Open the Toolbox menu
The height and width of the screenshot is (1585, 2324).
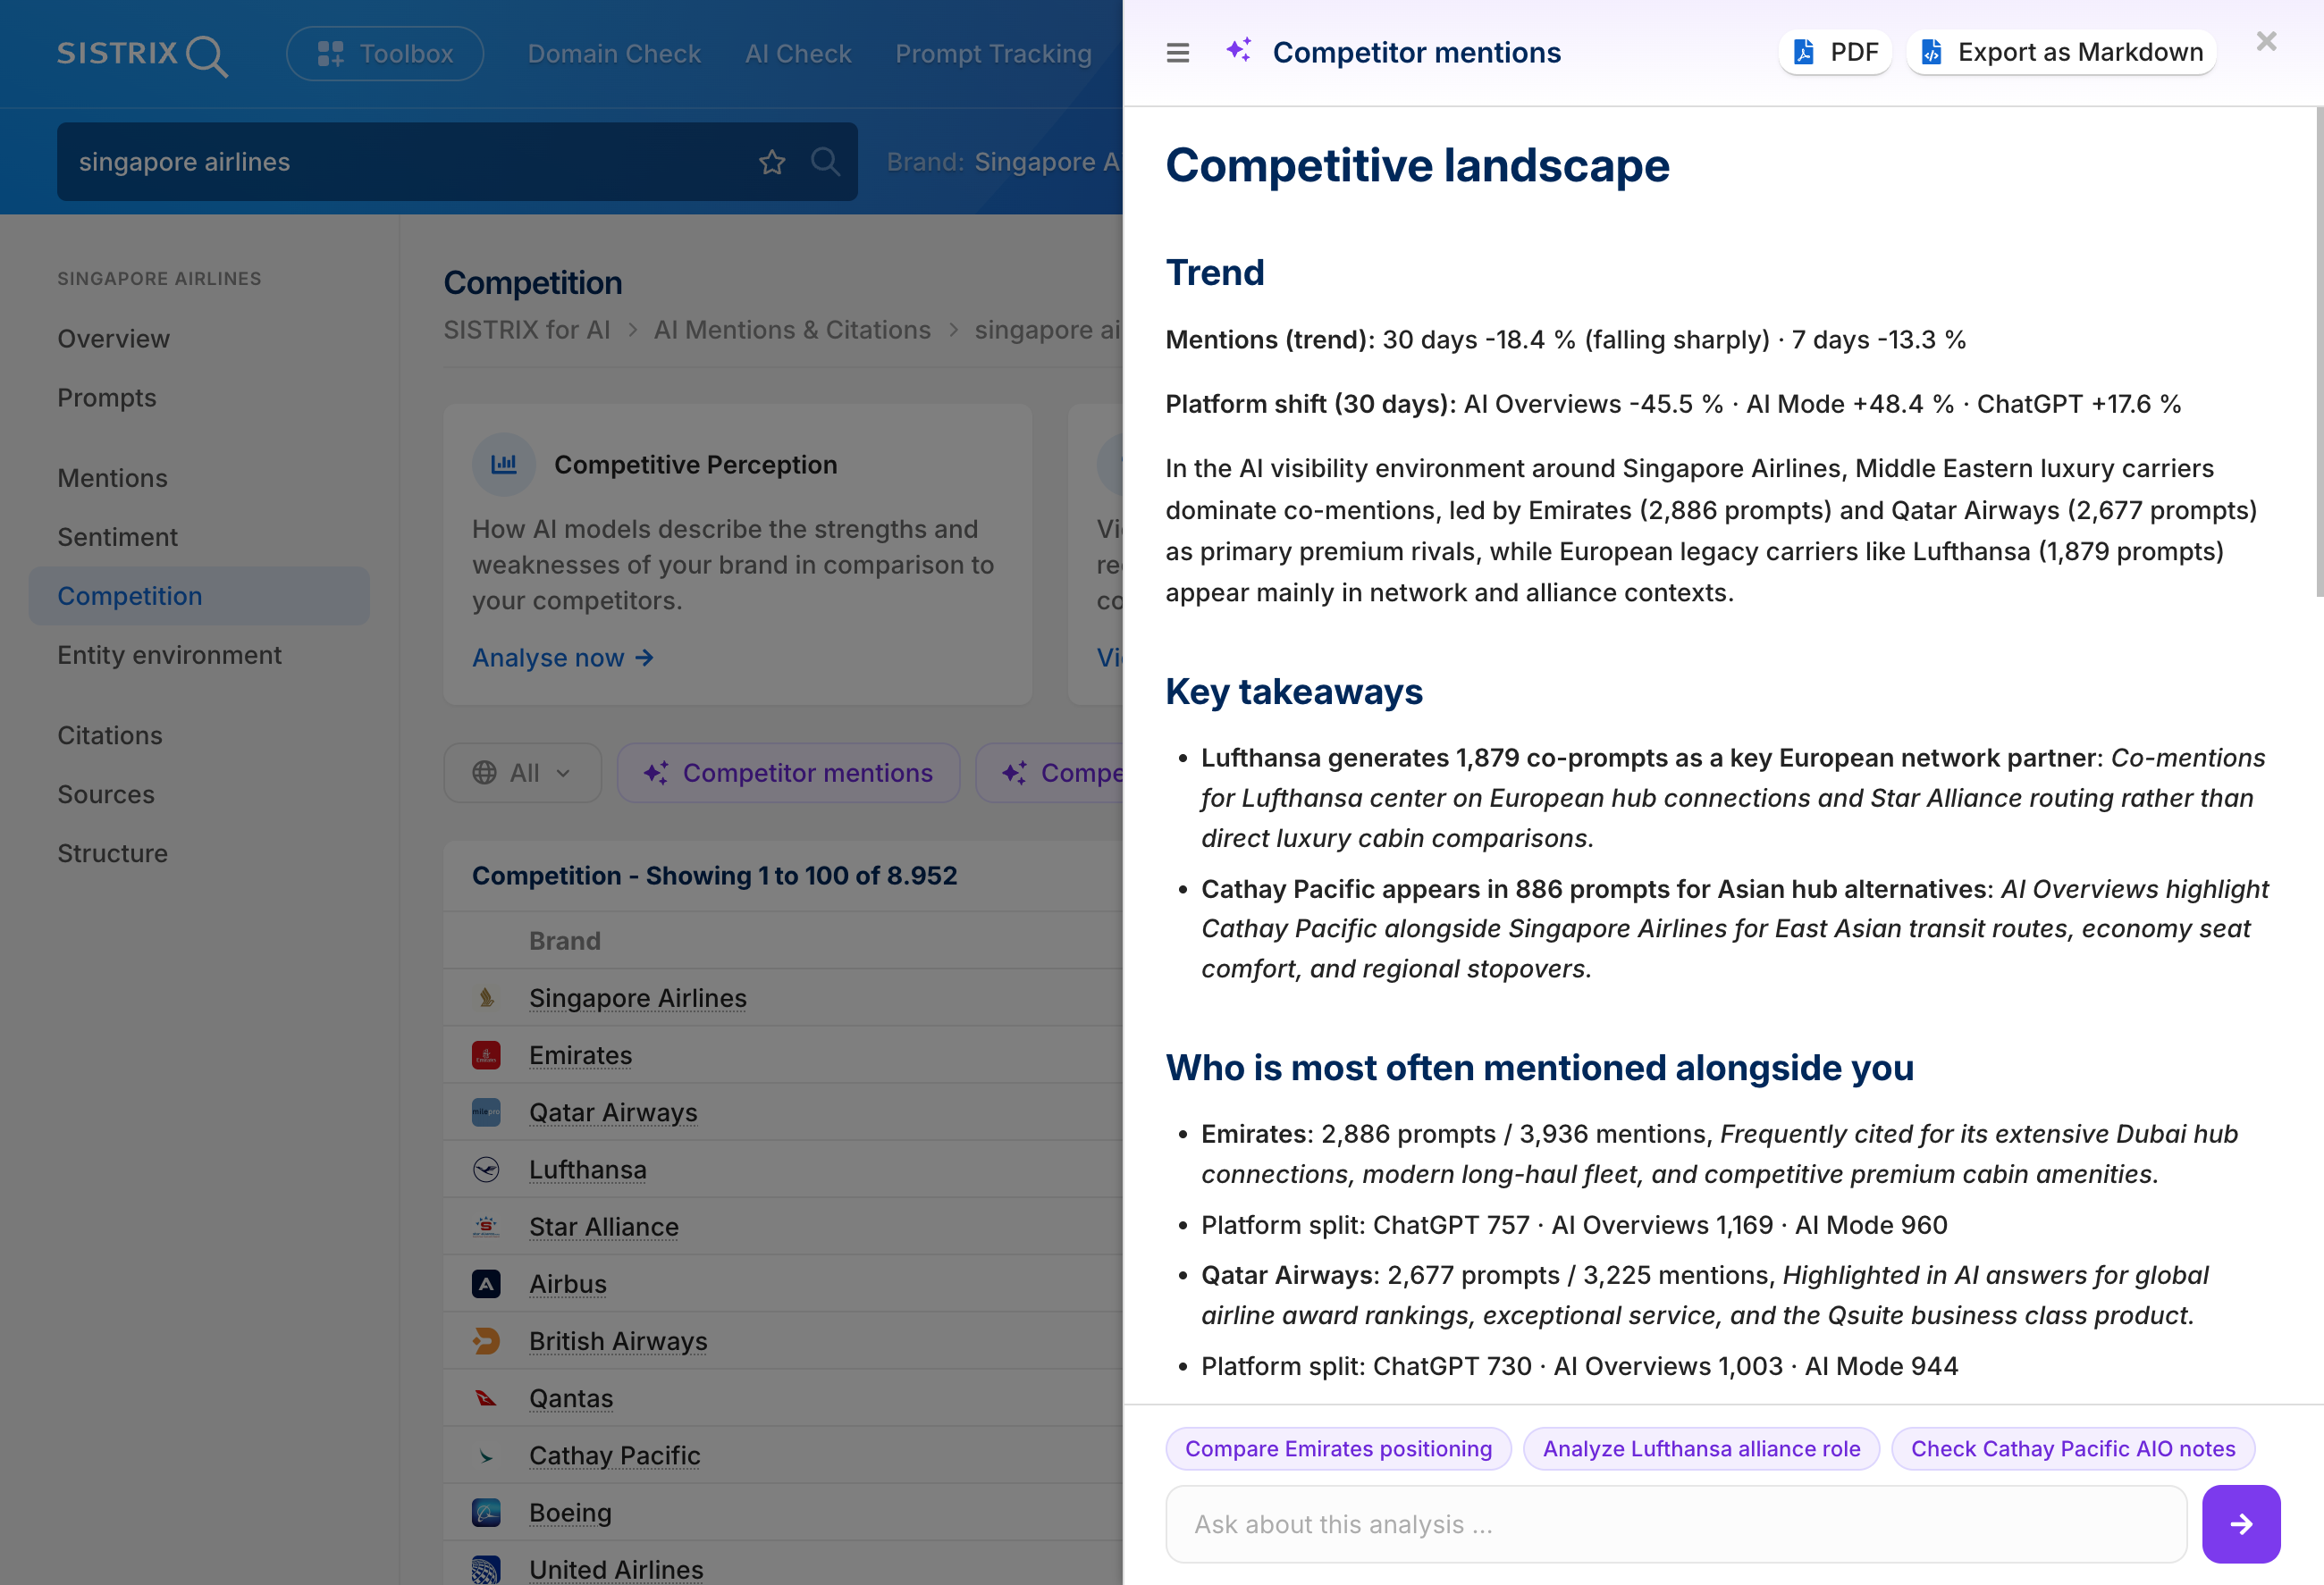point(385,54)
